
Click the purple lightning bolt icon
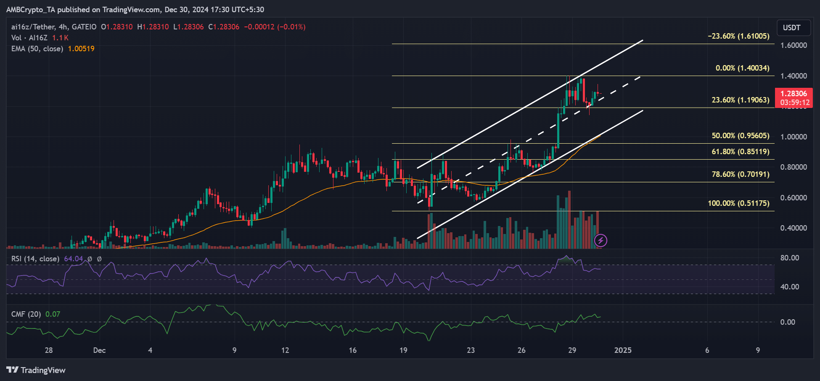click(600, 240)
